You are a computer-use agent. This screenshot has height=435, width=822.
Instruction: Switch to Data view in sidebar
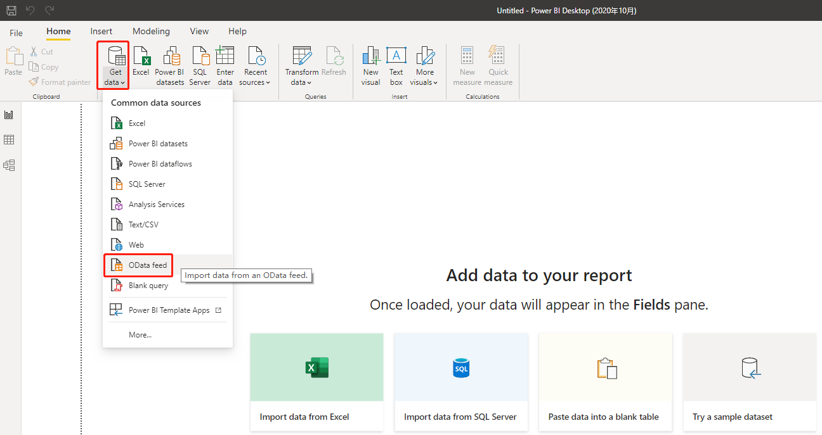coord(9,140)
